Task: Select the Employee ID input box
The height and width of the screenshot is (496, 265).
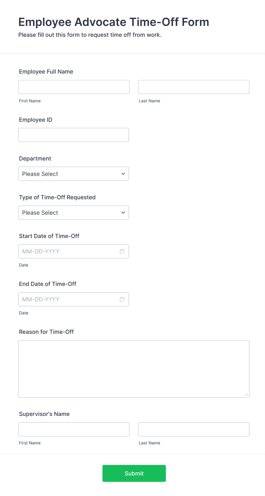Action: (x=74, y=135)
